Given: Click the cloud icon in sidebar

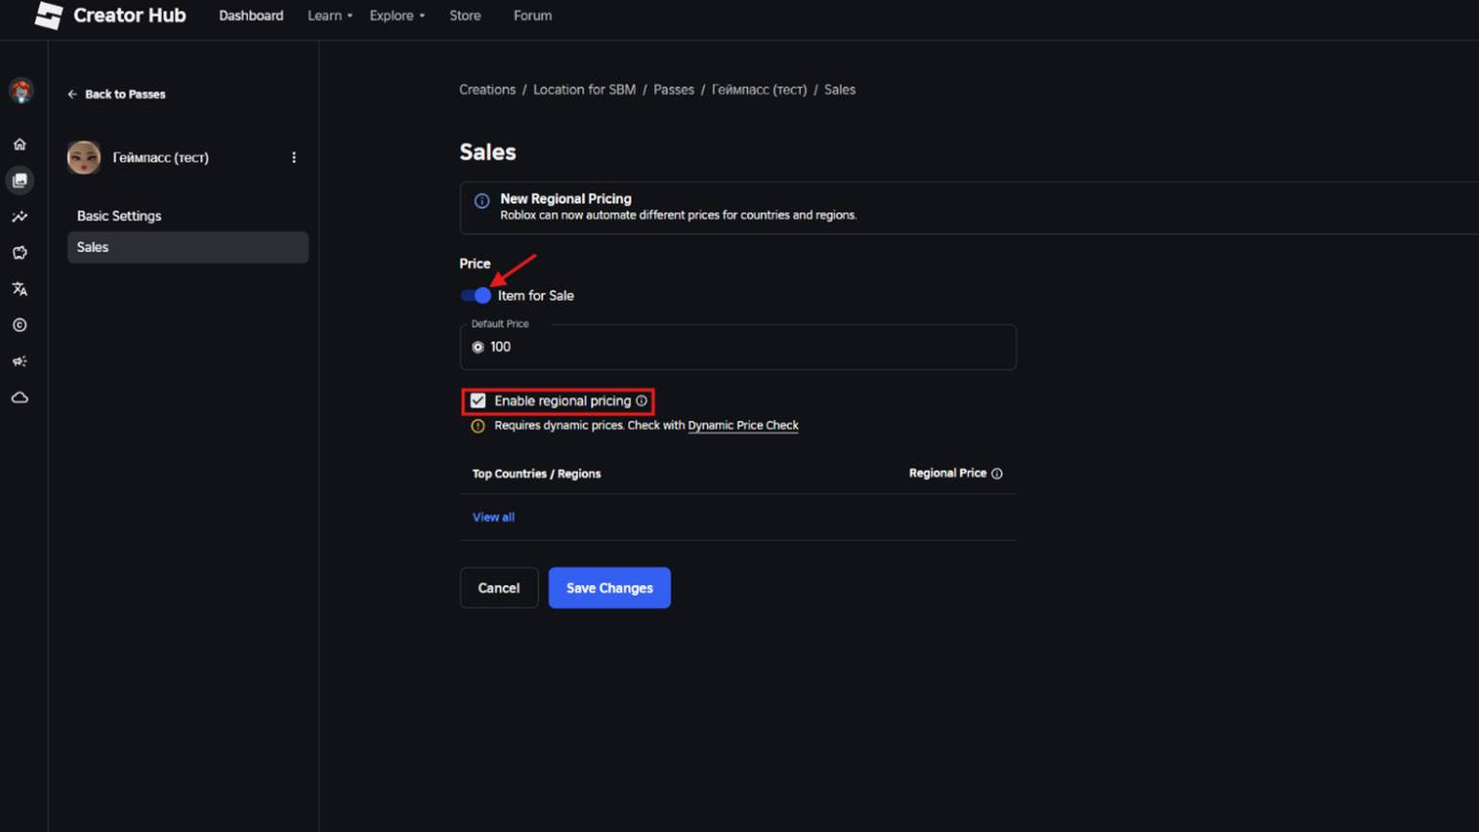Looking at the screenshot, I should pyautogui.click(x=19, y=398).
